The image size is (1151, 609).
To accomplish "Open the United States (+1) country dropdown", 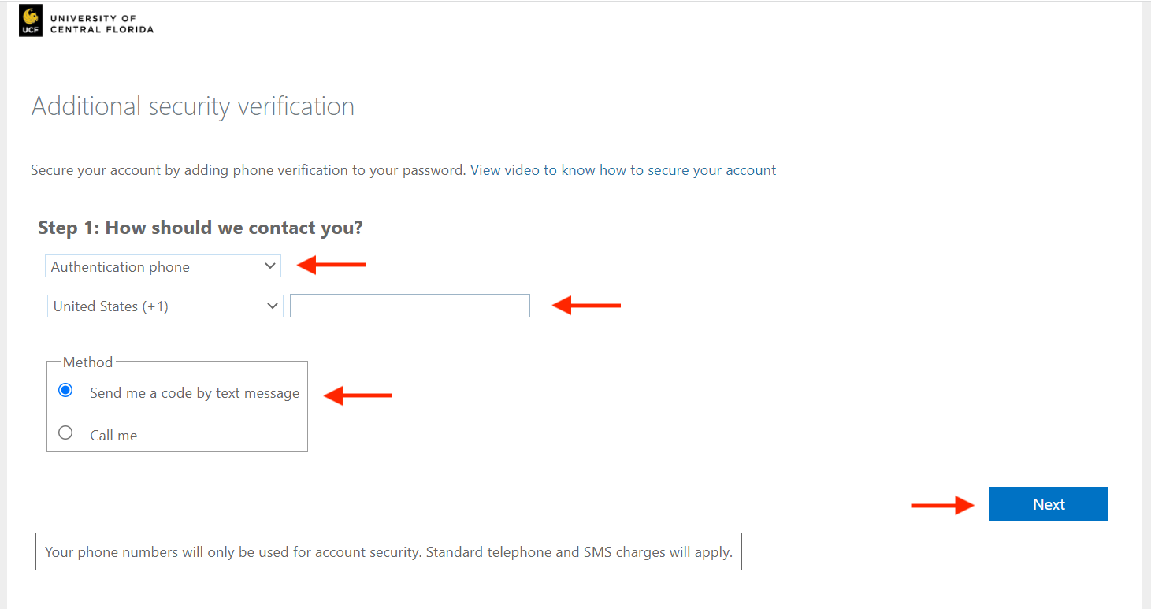I will click(164, 306).
